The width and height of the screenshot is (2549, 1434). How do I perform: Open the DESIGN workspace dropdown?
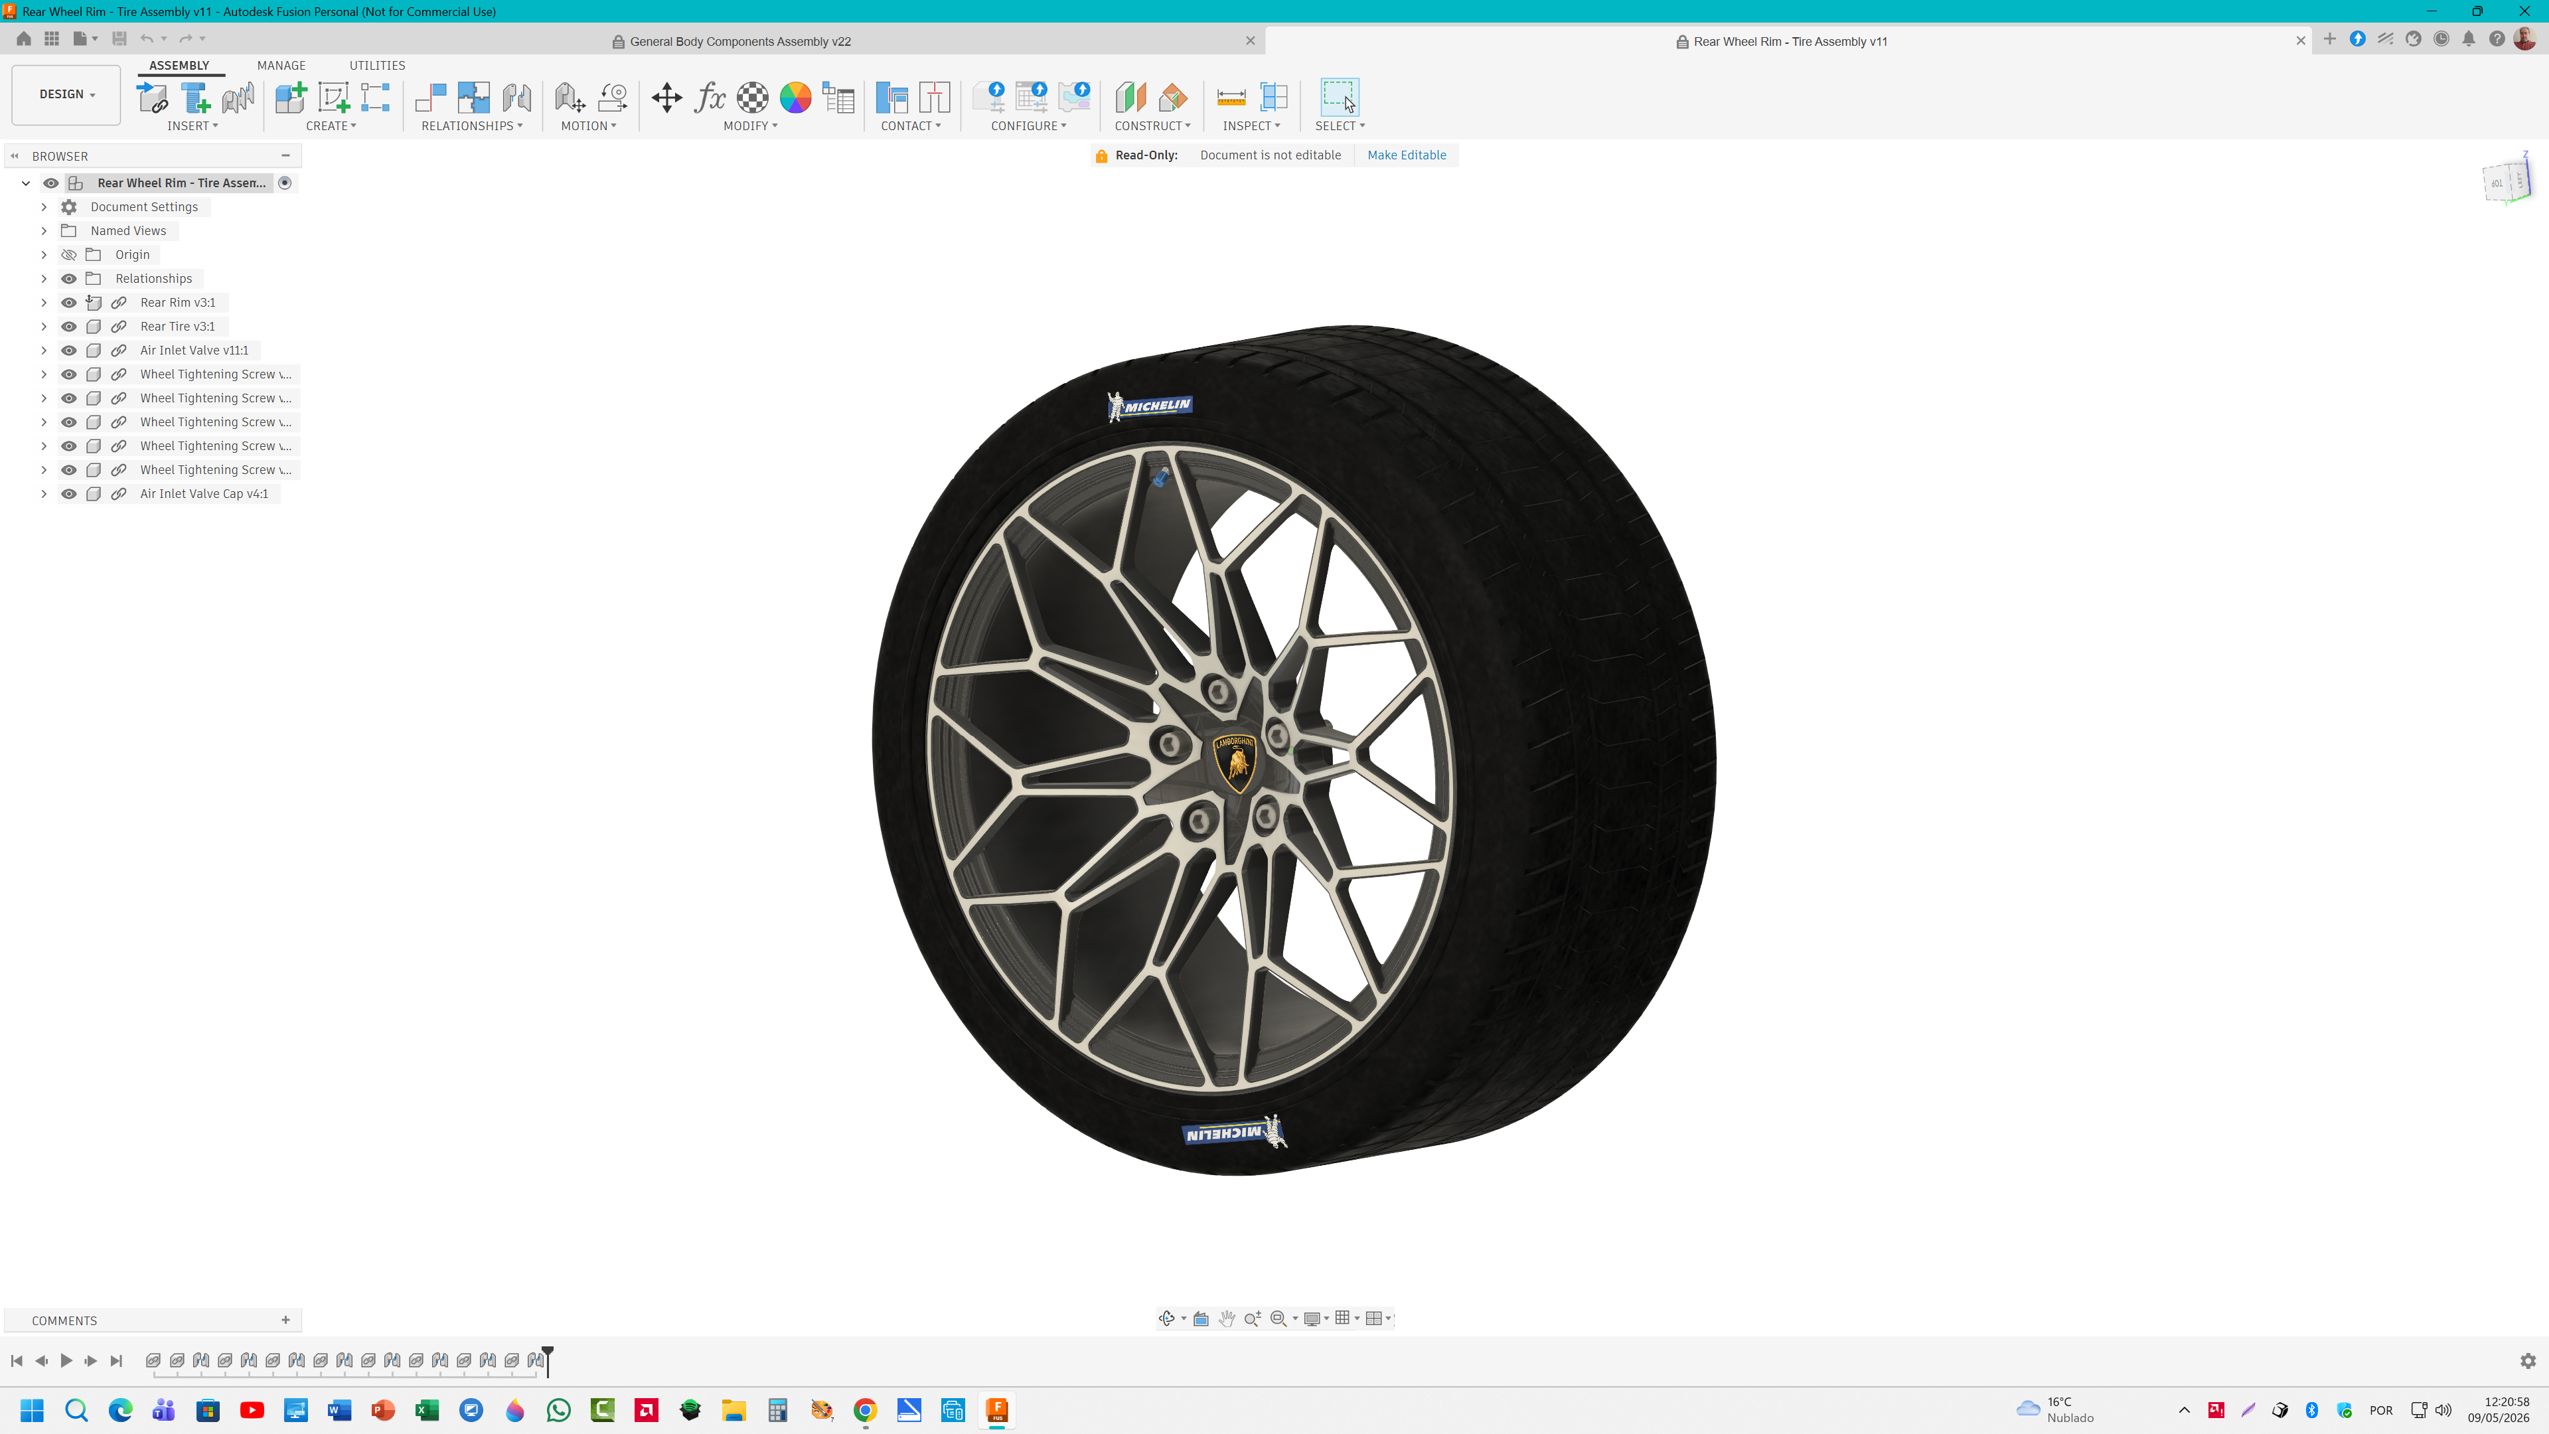66,94
